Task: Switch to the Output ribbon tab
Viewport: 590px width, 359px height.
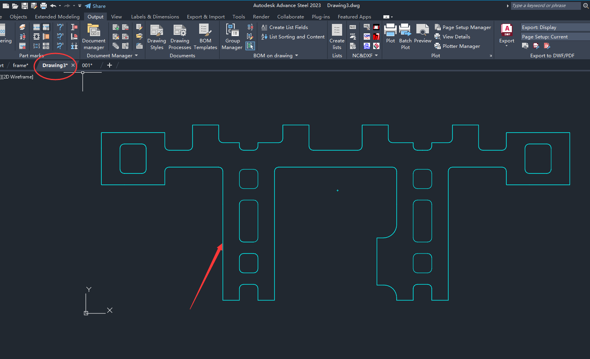Action: [95, 16]
